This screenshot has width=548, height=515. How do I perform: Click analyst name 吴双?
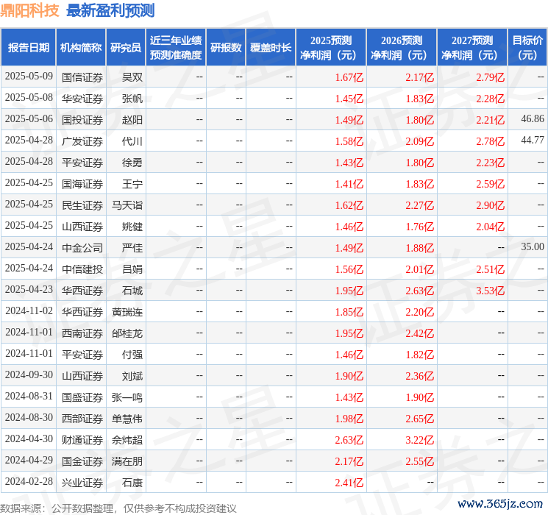[132, 77]
